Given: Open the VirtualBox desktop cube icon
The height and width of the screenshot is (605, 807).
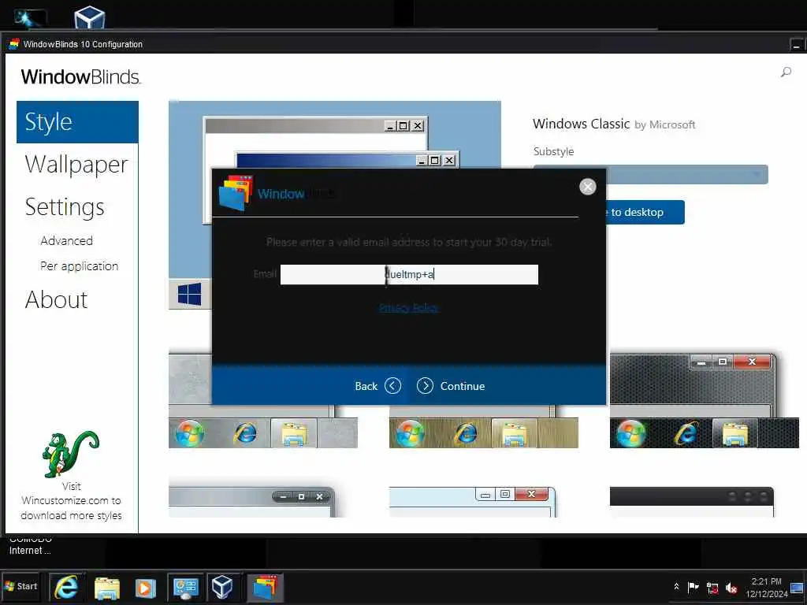Looking at the screenshot, I should tap(90, 17).
